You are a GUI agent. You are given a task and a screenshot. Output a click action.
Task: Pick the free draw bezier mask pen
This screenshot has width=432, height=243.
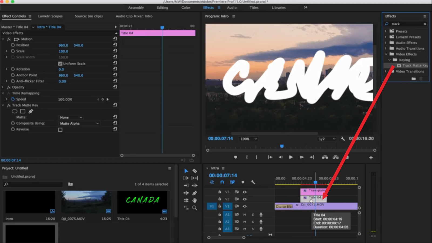coord(31,111)
